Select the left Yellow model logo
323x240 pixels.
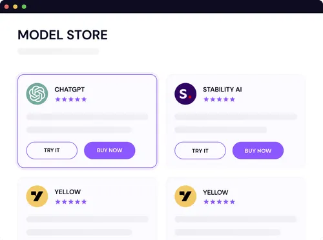pos(37,196)
